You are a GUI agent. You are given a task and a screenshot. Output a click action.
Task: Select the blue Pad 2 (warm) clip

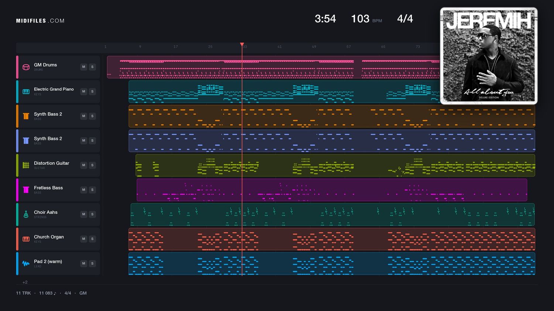coord(332,263)
